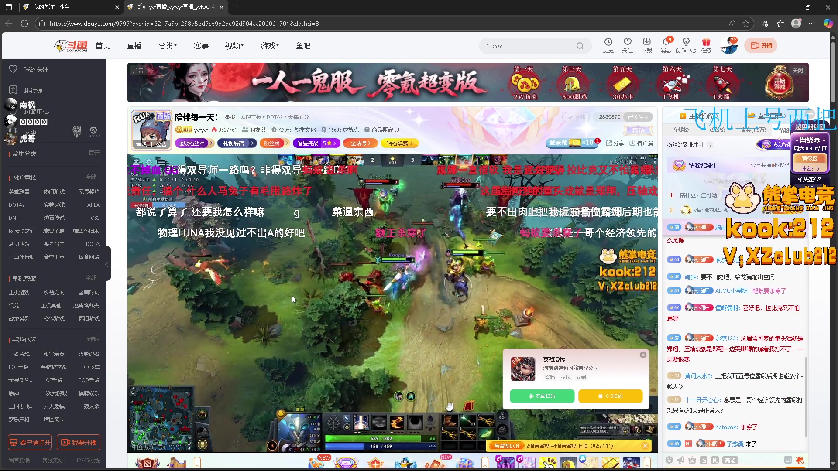
Task: Expand the 视频 nav dropdown
Action: tap(234, 46)
